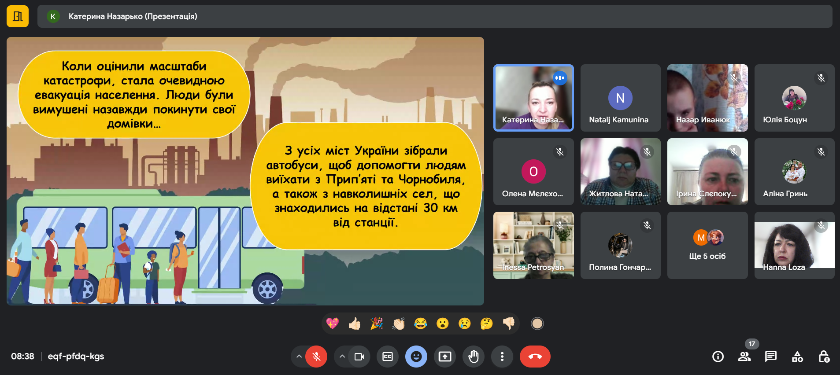840x375 pixels.
Task: Click the meeting details info icon
Action: pyautogui.click(x=718, y=357)
